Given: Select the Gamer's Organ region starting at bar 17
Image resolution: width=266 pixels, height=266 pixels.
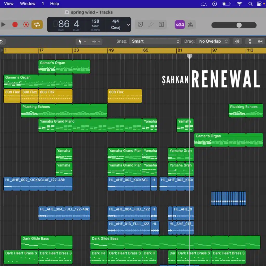Looking at the screenshot, I should [x=64, y=67].
